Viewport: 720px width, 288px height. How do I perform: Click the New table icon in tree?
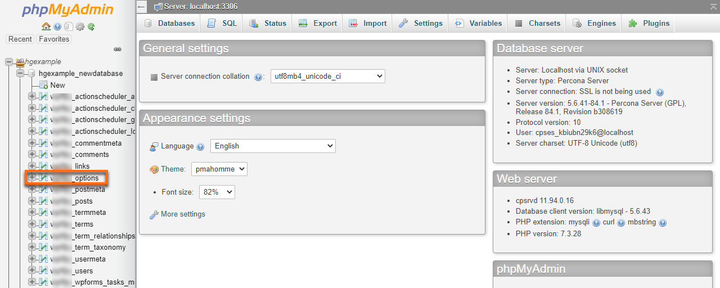click(x=43, y=85)
